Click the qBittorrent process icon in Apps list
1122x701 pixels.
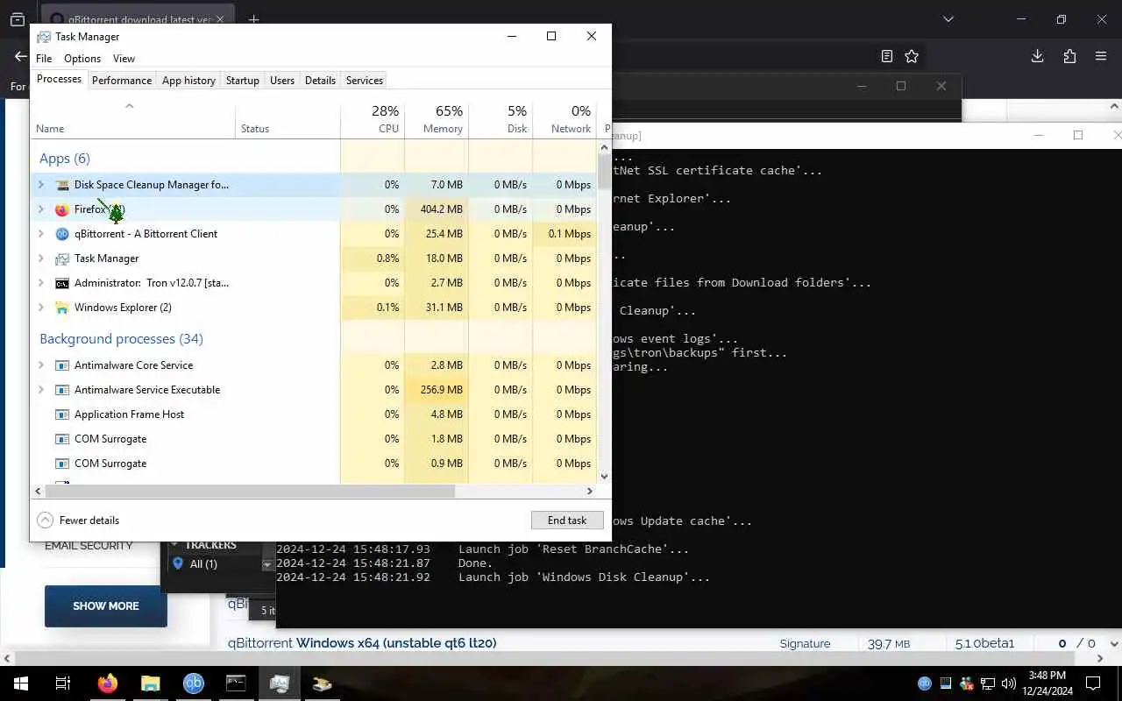(62, 234)
